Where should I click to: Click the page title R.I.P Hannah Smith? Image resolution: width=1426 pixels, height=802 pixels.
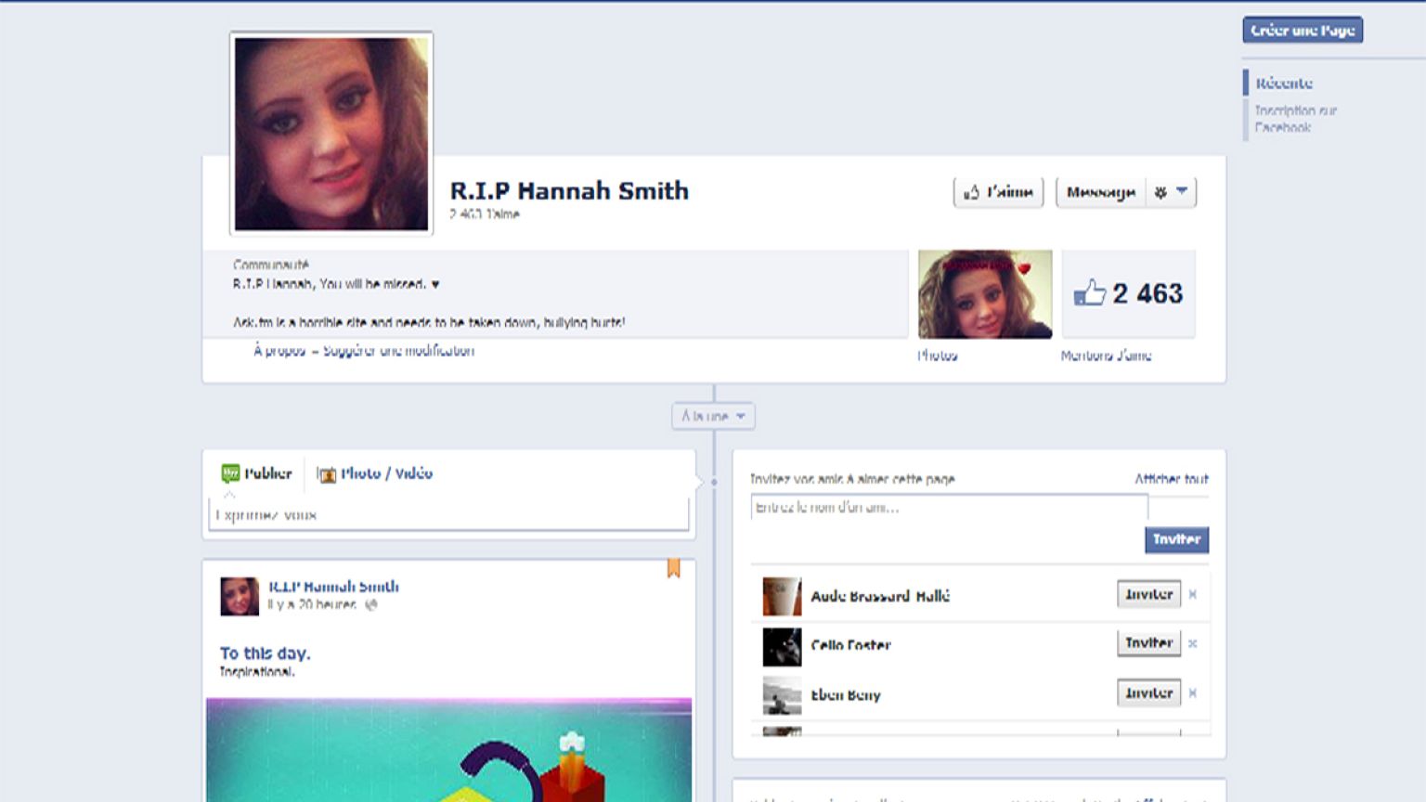point(569,190)
